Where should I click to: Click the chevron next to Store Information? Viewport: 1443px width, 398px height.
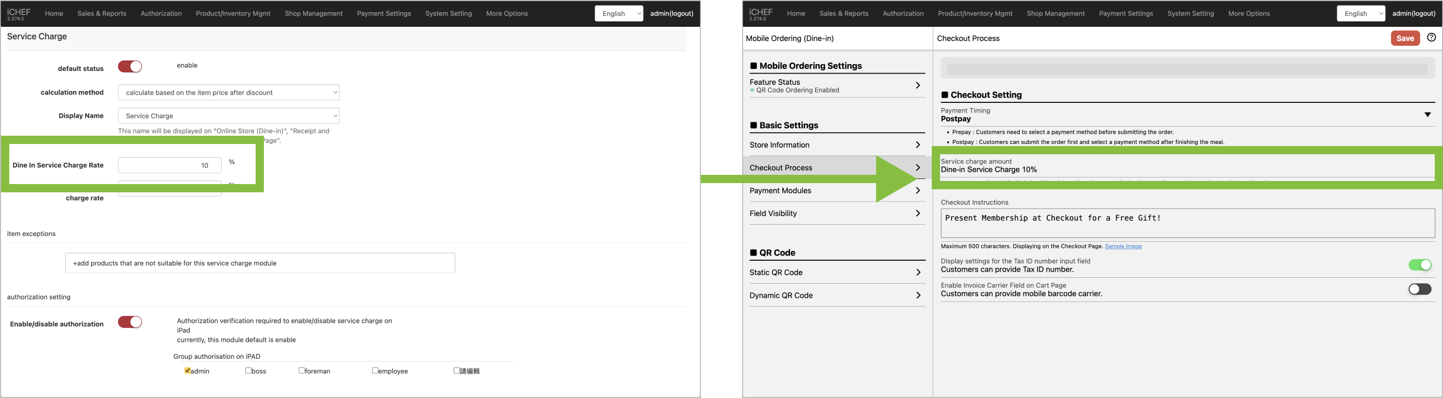[x=917, y=145]
